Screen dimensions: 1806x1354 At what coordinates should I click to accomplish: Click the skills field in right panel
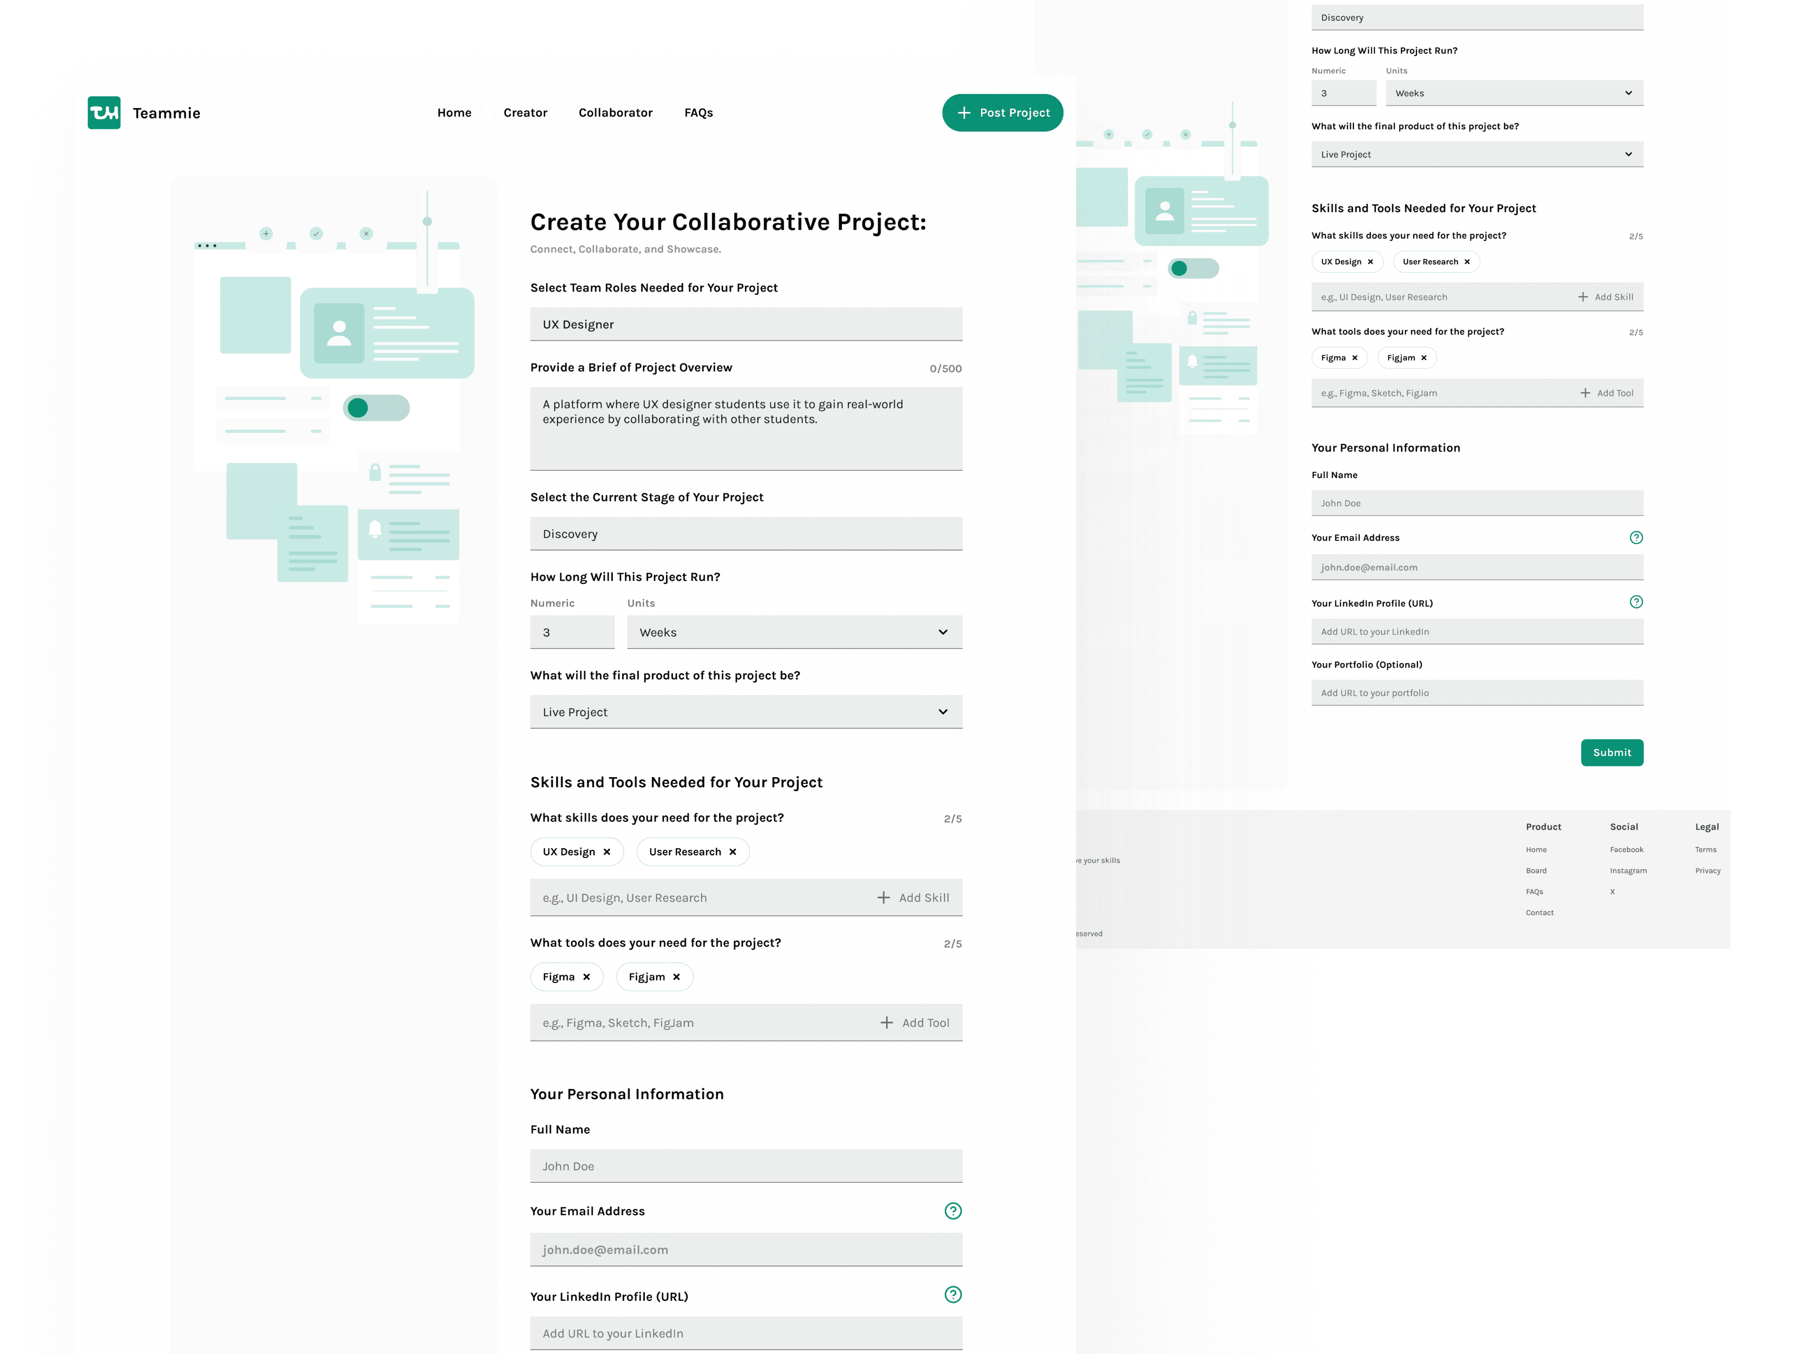[x=1477, y=297]
